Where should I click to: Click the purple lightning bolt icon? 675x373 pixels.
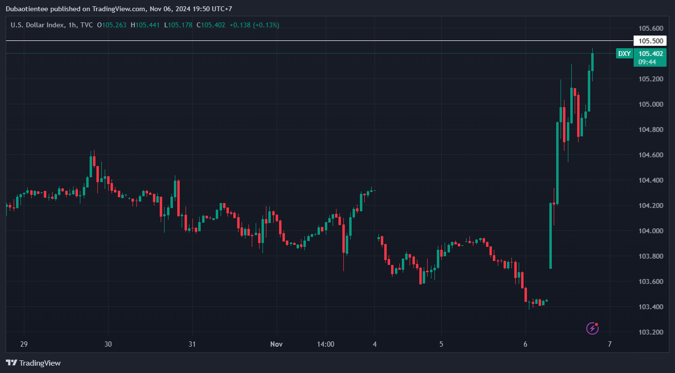point(592,328)
